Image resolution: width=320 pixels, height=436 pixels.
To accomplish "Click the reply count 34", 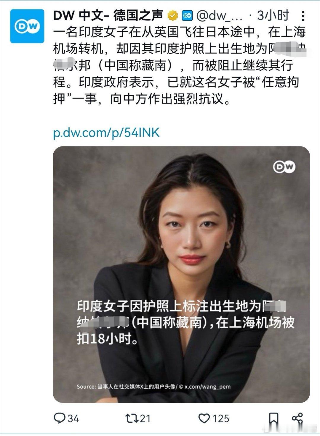I will (x=73, y=419).
